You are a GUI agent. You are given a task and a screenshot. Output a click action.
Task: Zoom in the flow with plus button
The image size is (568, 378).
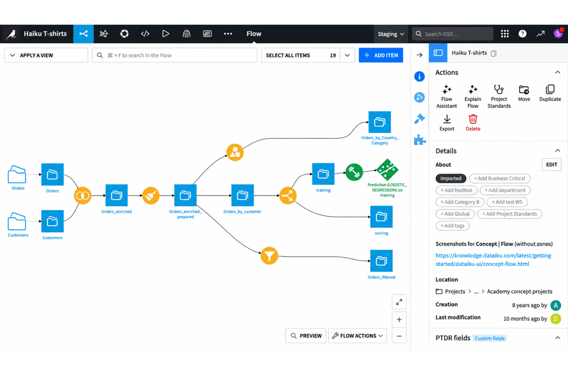coord(399,319)
